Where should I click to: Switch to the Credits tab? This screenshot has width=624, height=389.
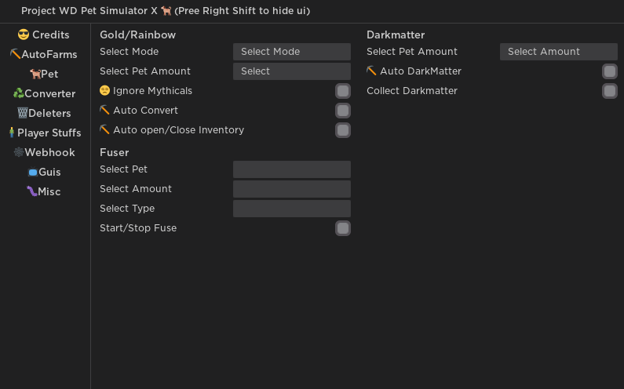tap(44, 35)
